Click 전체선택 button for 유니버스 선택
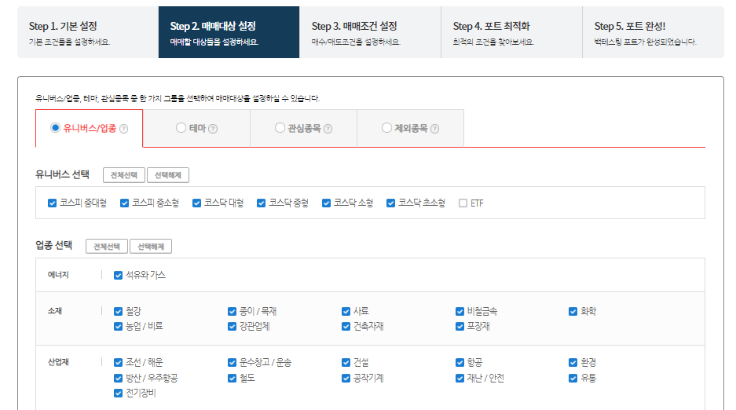Viewport: 736px width, 410px height. pos(124,175)
